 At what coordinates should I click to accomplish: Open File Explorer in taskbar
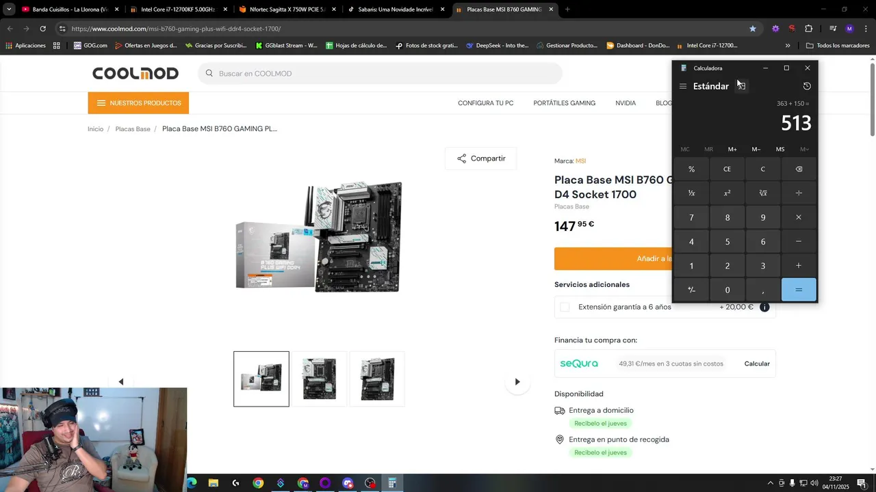pyautogui.click(x=214, y=483)
